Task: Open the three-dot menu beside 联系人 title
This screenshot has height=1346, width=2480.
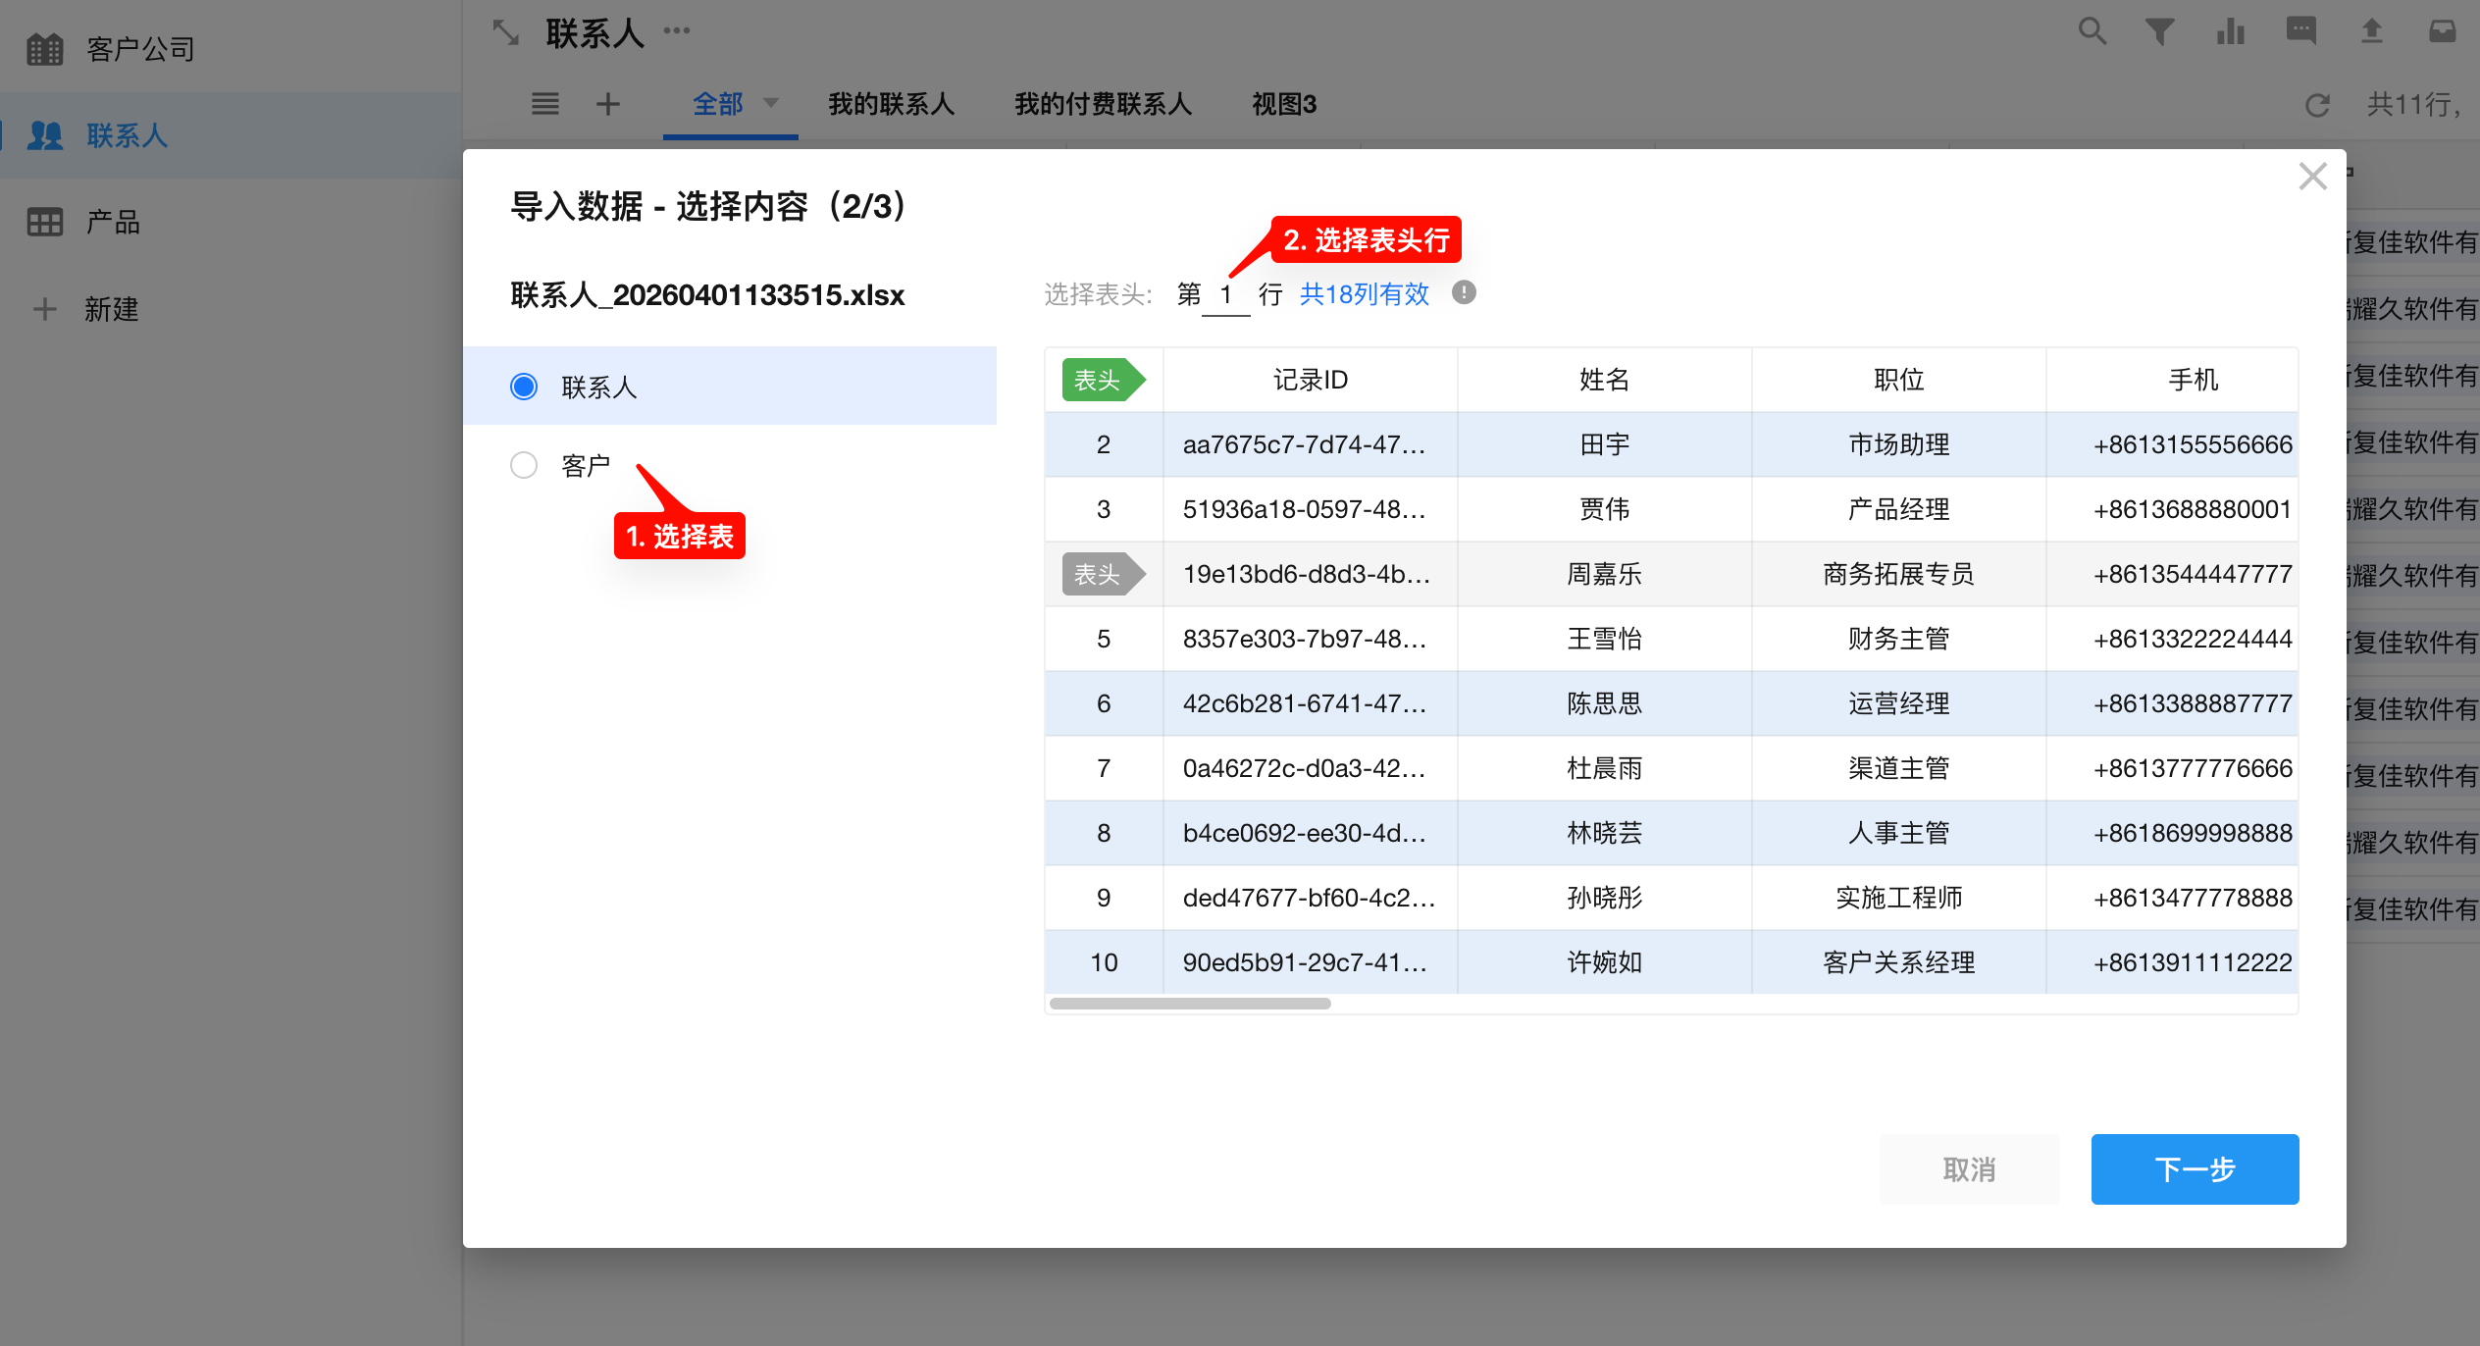Action: (677, 30)
